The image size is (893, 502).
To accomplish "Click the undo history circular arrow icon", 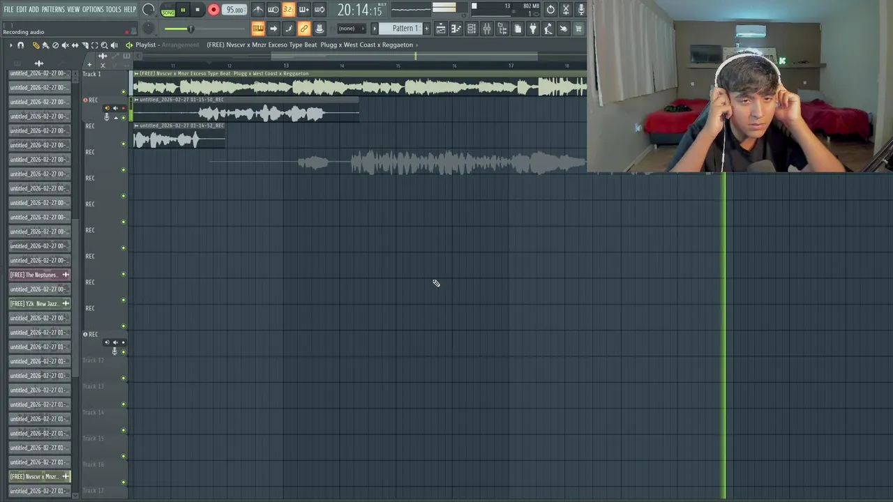I will [550, 10].
